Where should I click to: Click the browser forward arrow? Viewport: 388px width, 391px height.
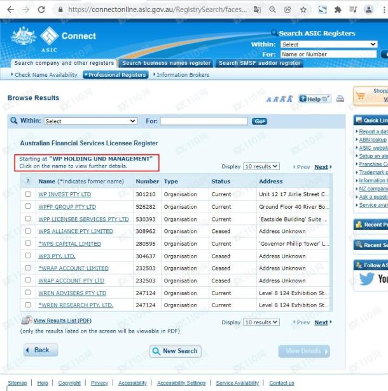point(25,10)
